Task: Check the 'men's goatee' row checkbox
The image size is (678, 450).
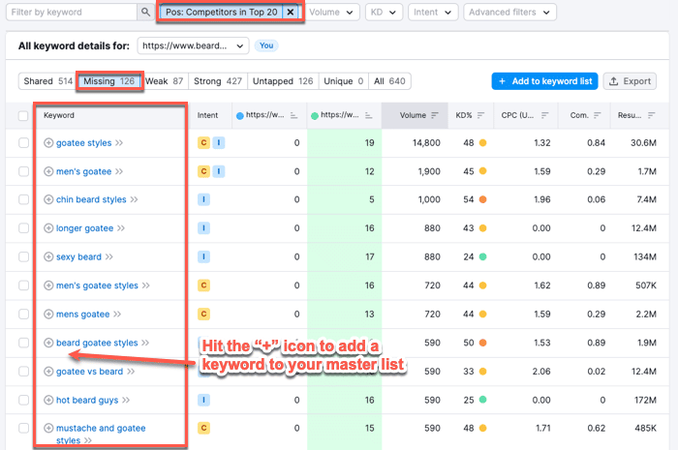Action: [24, 172]
